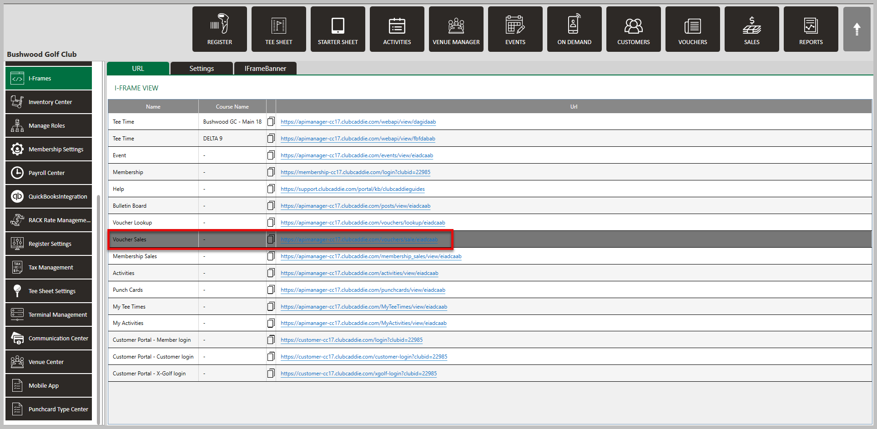Switch to the Settings tab
Screen dimensions: 877x429
[202, 68]
